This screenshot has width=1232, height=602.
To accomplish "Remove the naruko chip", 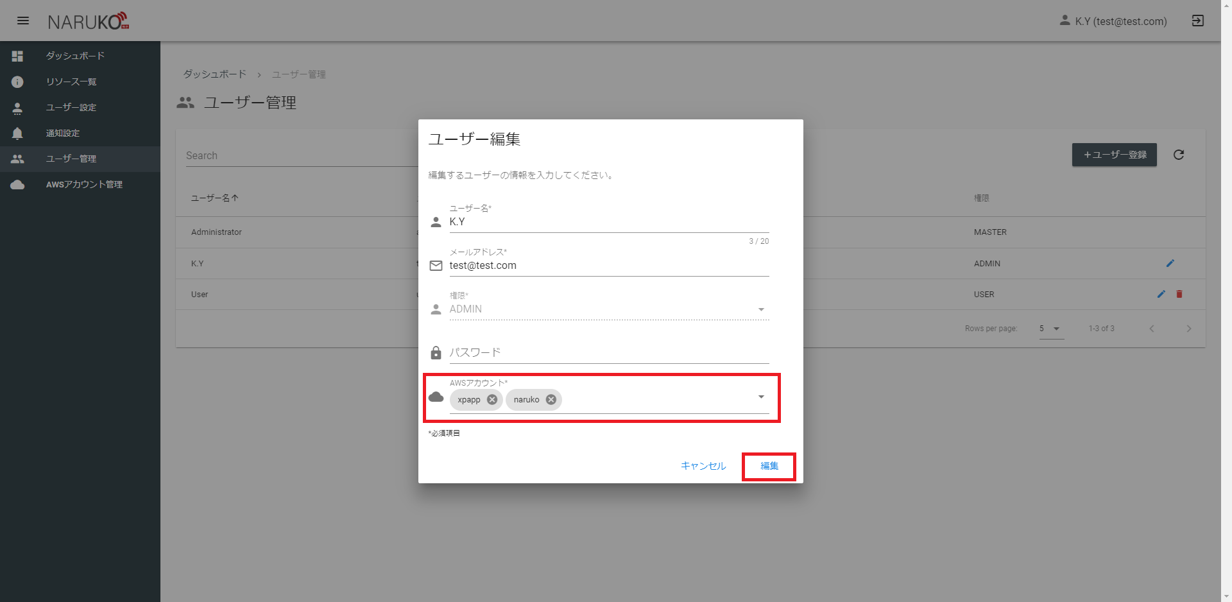I will [x=551, y=399].
